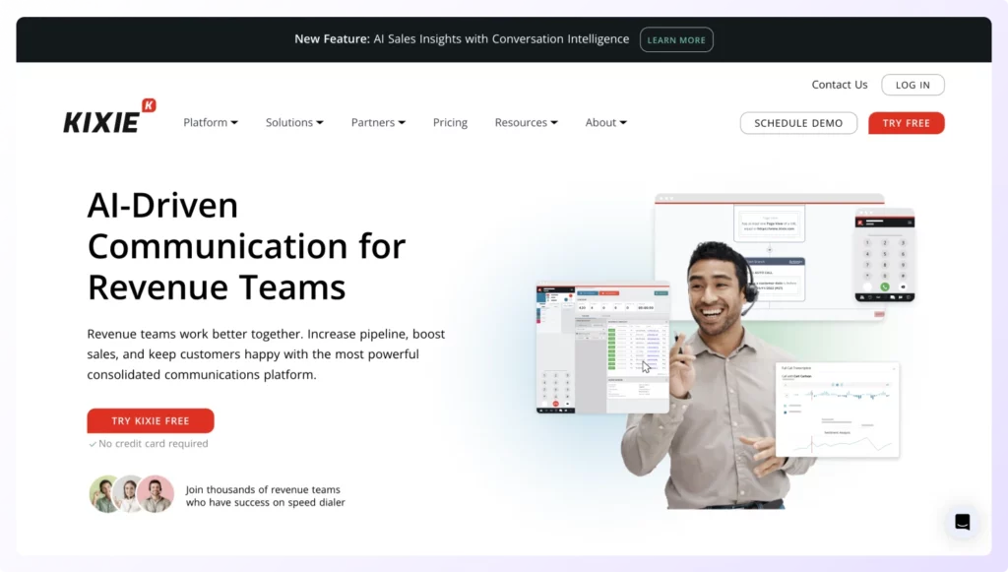Expand the Resources dropdown
Screen dimensions: 1008x572
[525, 122]
